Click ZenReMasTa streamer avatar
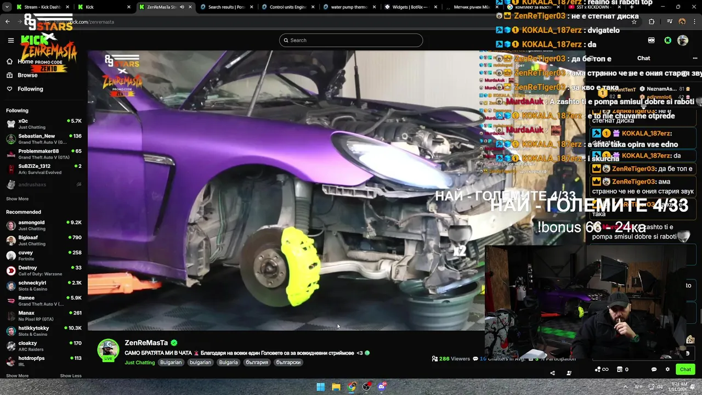 tap(108, 350)
